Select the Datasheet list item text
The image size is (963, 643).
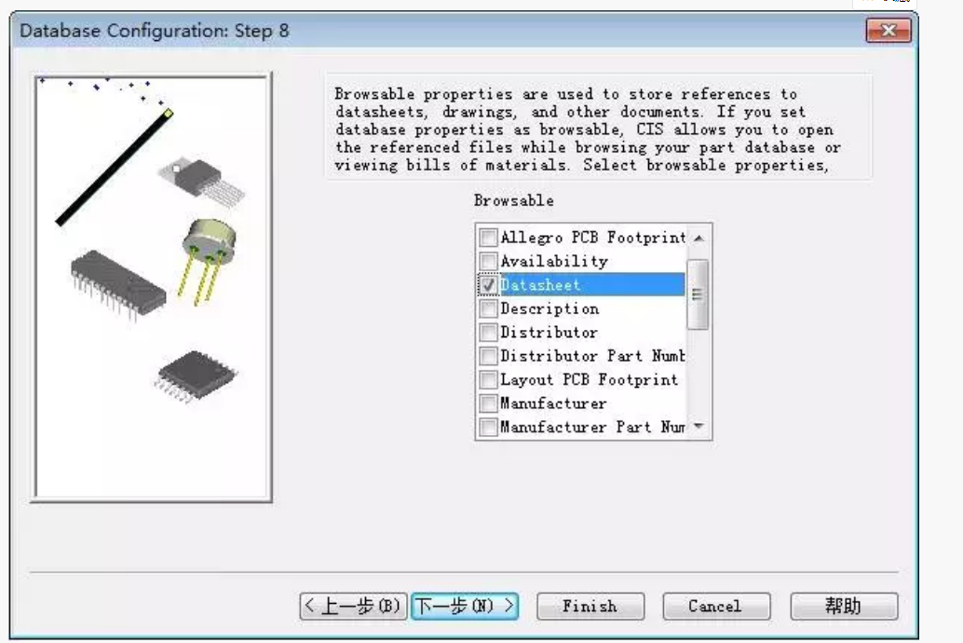540,285
